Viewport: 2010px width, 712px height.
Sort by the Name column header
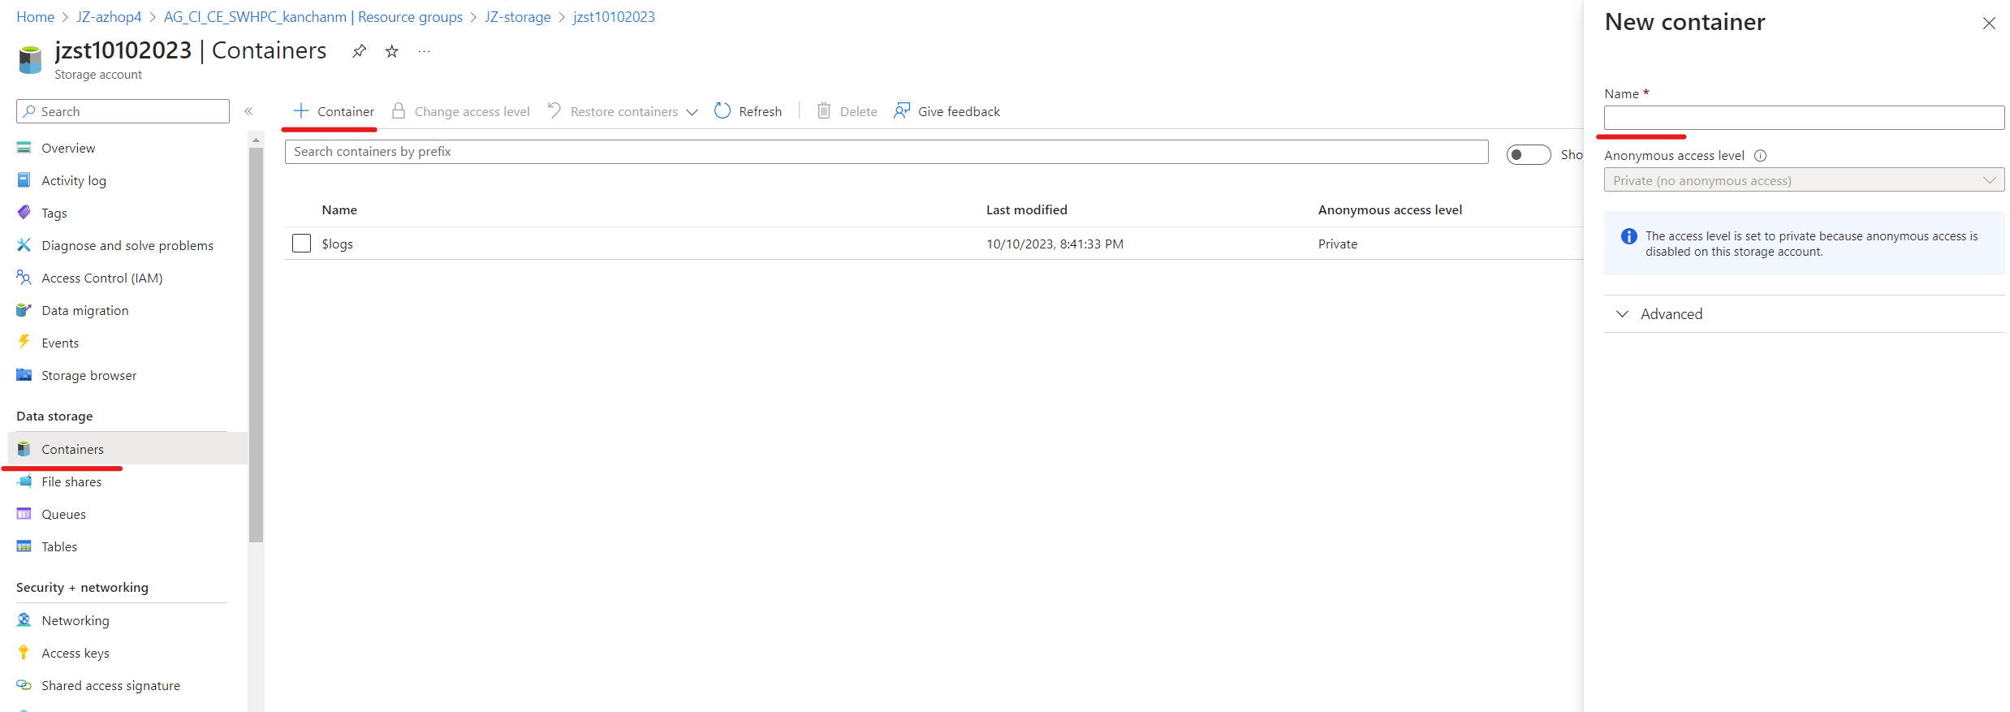tap(339, 209)
